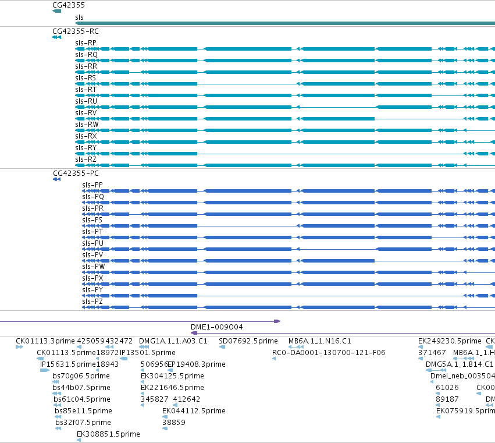This screenshot has width=495, height=443.
Task: Click the sls-RY transcript label
Action: point(86,148)
